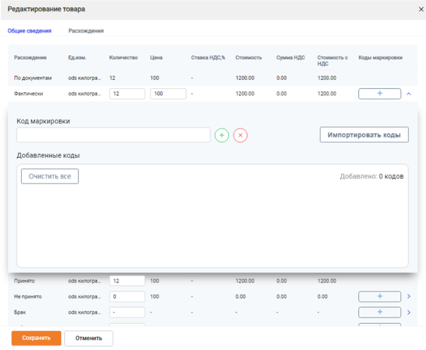This screenshot has height=350, width=426.
Task: Add marking codes for the Фактически row
Action: coord(380,94)
